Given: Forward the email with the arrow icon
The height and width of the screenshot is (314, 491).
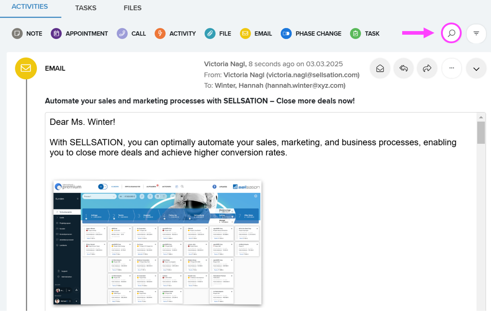Looking at the screenshot, I should [x=427, y=68].
